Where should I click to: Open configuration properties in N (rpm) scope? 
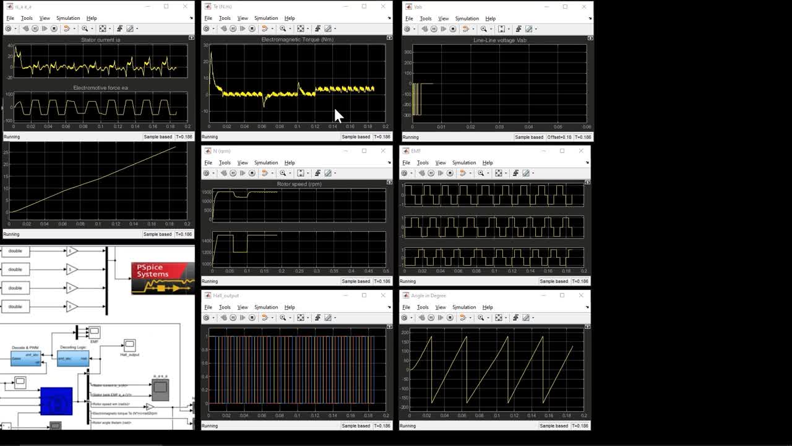point(206,173)
